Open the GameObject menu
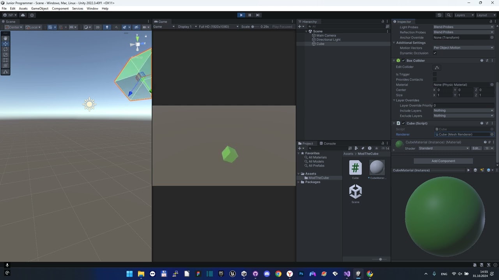Image resolution: width=499 pixels, height=280 pixels. (x=39, y=9)
